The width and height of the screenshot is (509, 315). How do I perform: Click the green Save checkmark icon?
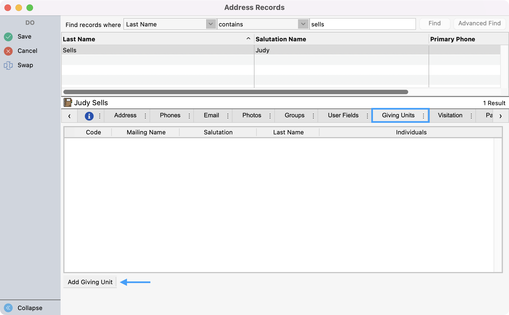(x=8, y=37)
